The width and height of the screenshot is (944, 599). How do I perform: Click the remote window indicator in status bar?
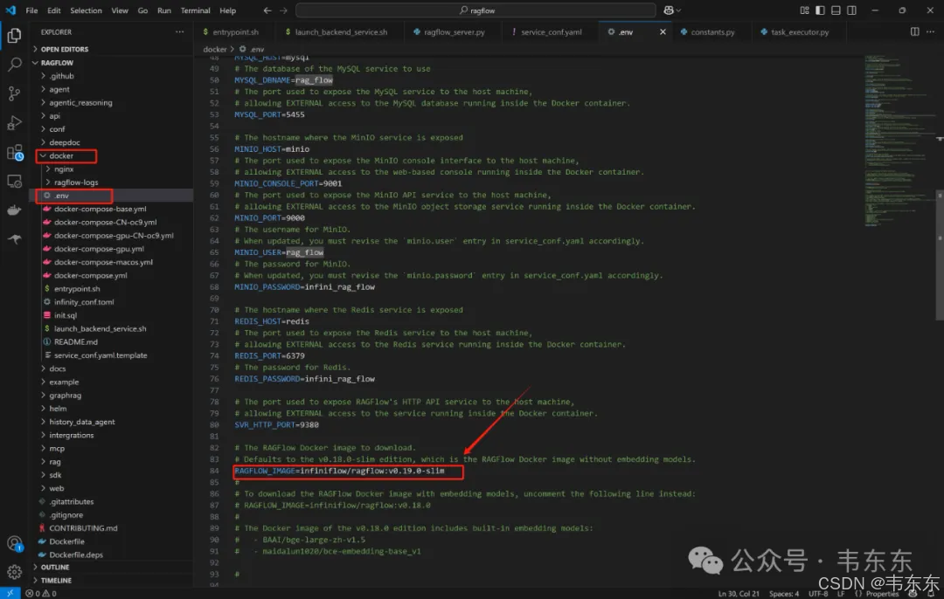[10, 593]
